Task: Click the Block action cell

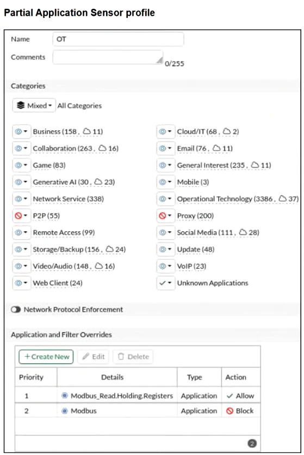Action: click(240, 411)
